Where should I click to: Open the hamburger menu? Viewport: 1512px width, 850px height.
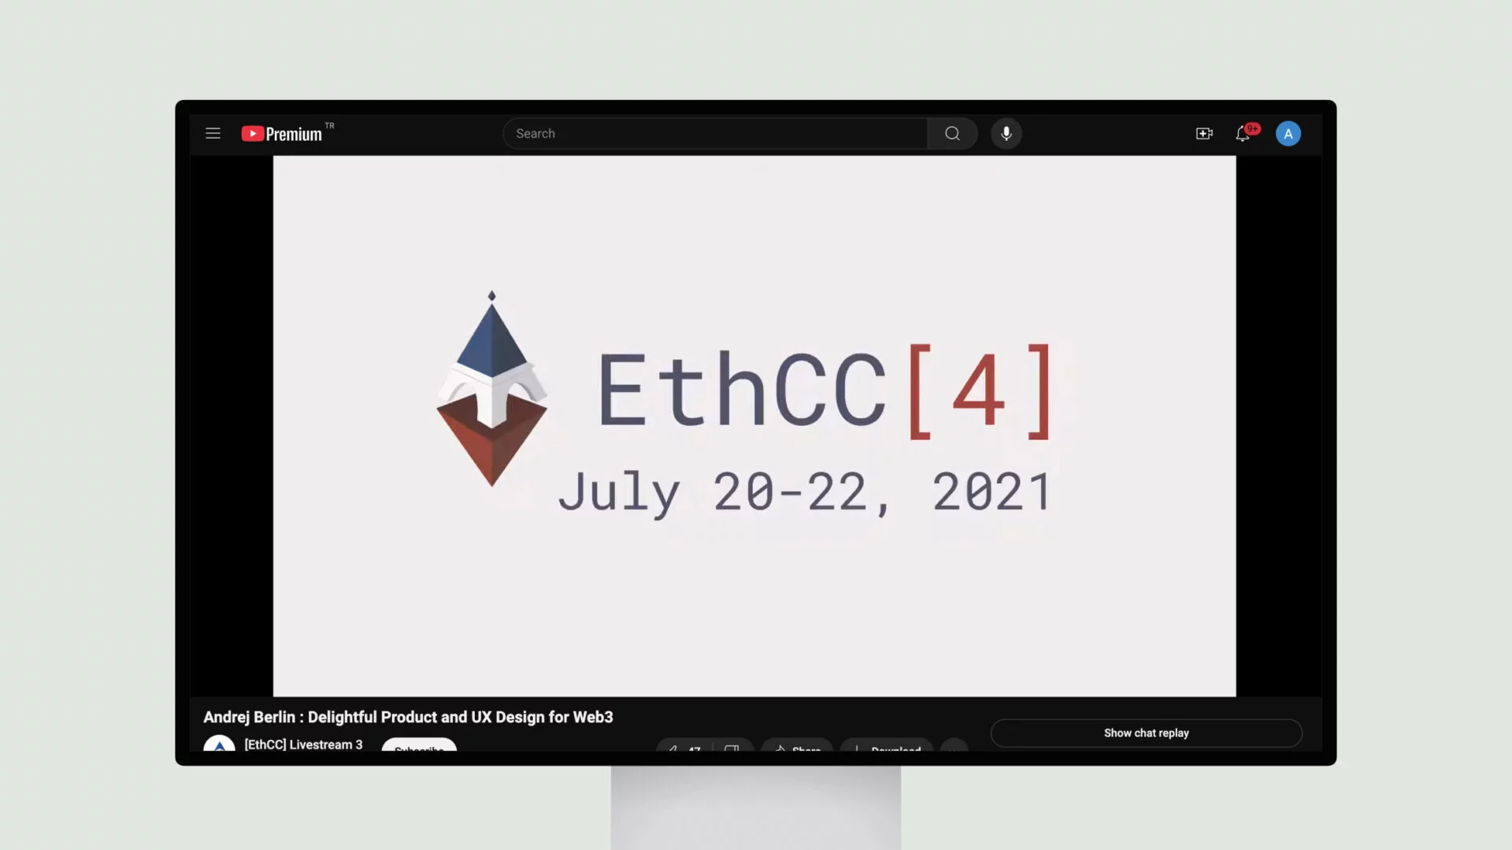pyautogui.click(x=213, y=133)
